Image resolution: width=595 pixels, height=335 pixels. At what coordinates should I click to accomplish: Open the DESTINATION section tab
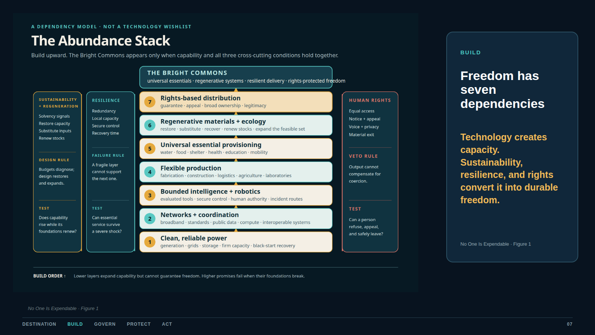(39, 324)
